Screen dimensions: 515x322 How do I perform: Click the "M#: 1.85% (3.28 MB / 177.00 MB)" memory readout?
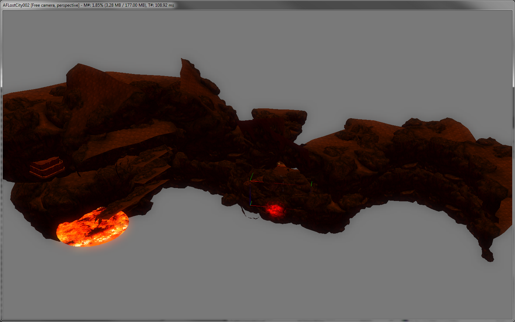pyautogui.click(x=115, y=5)
